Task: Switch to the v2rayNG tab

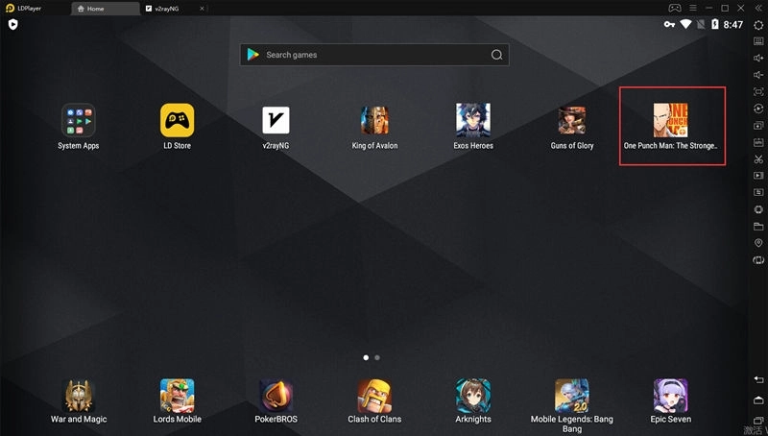Action: [167, 9]
